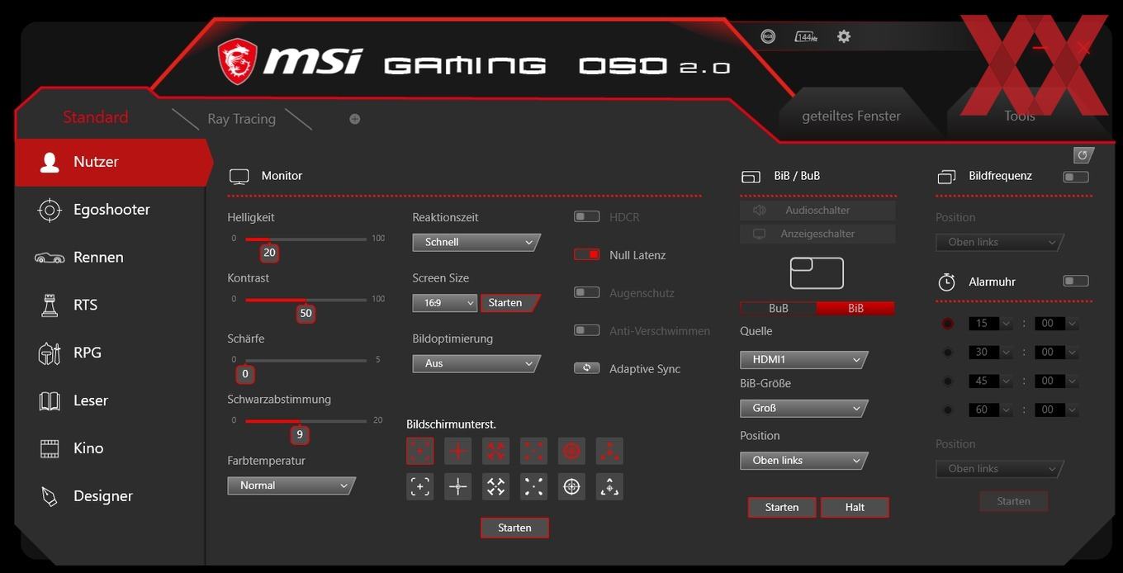Click Starten below crosshair icons
Viewport: 1123px width, 573px height.
514,528
